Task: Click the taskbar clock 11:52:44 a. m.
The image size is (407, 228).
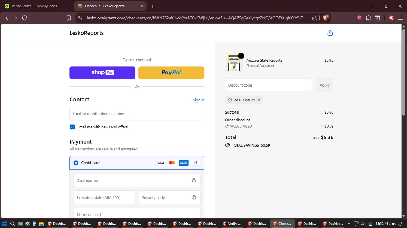Action: tap(386, 224)
